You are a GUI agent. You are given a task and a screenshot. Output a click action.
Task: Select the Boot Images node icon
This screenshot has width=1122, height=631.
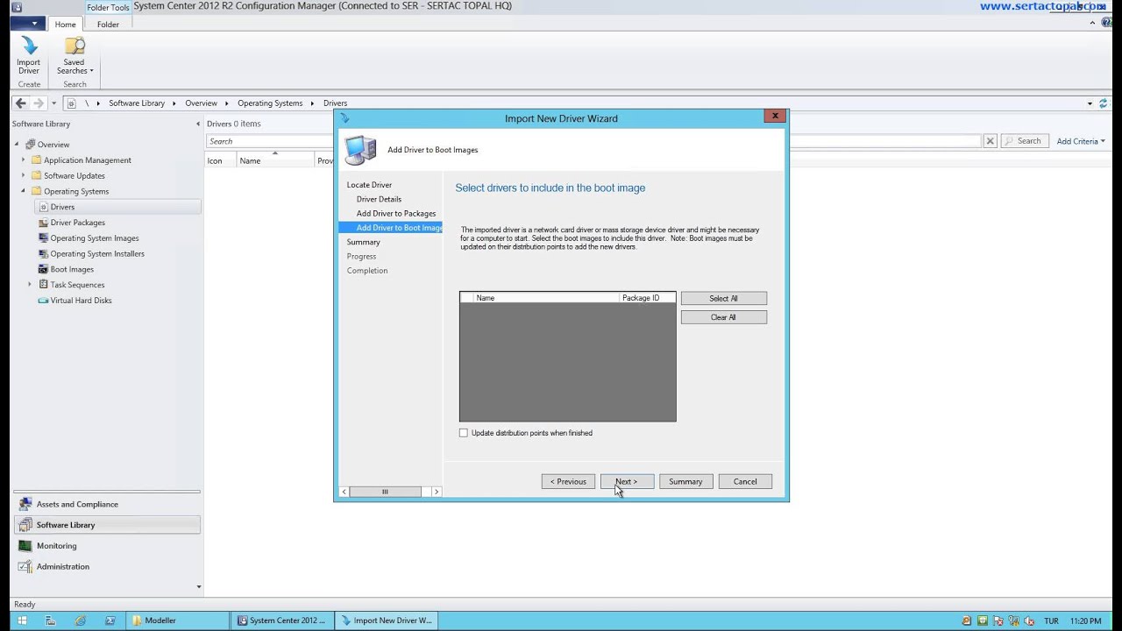[44, 269]
